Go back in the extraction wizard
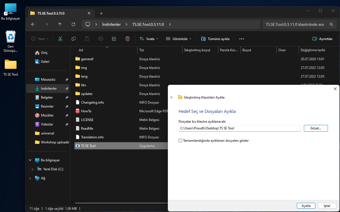Viewport: 340px width, 212px height. pyautogui.click(x=172, y=97)
